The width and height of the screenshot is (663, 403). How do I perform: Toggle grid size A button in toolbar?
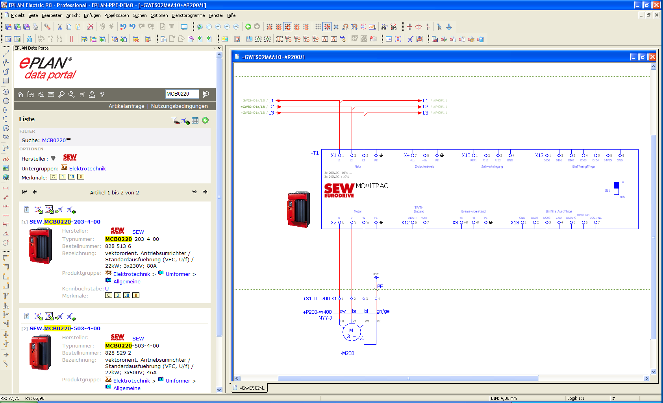pyautogui.click(x=270, y=27)
